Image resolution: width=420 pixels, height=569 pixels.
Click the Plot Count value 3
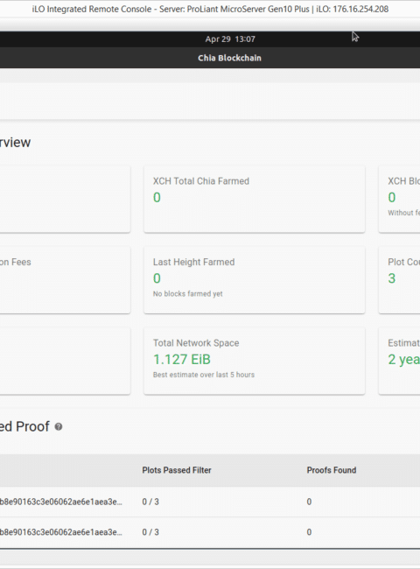click(x=392, y=278)
